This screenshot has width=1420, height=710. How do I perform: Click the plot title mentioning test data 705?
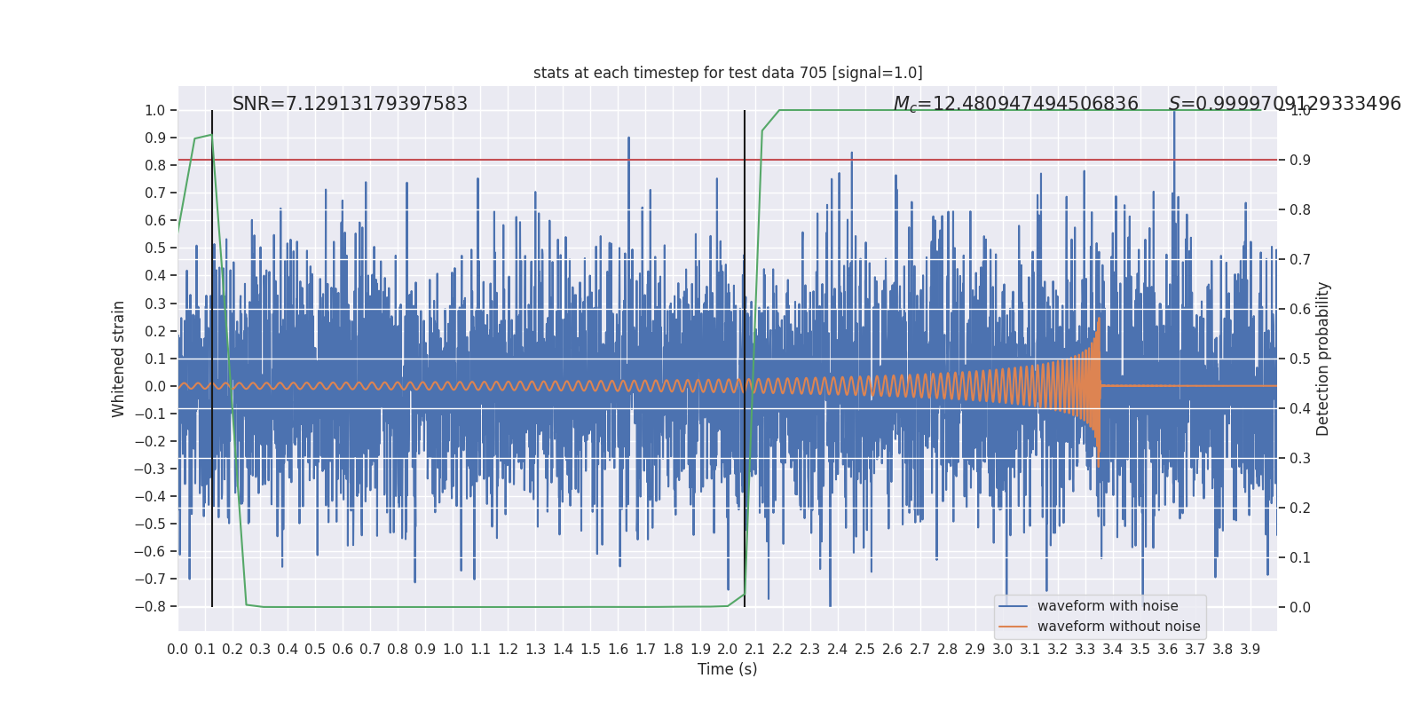pyautogui.click(x=728, y=73)
